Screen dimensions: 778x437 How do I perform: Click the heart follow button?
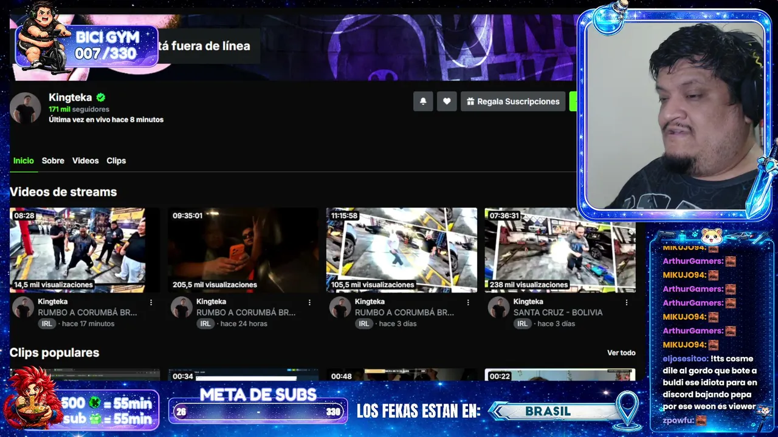pos(447,101)
